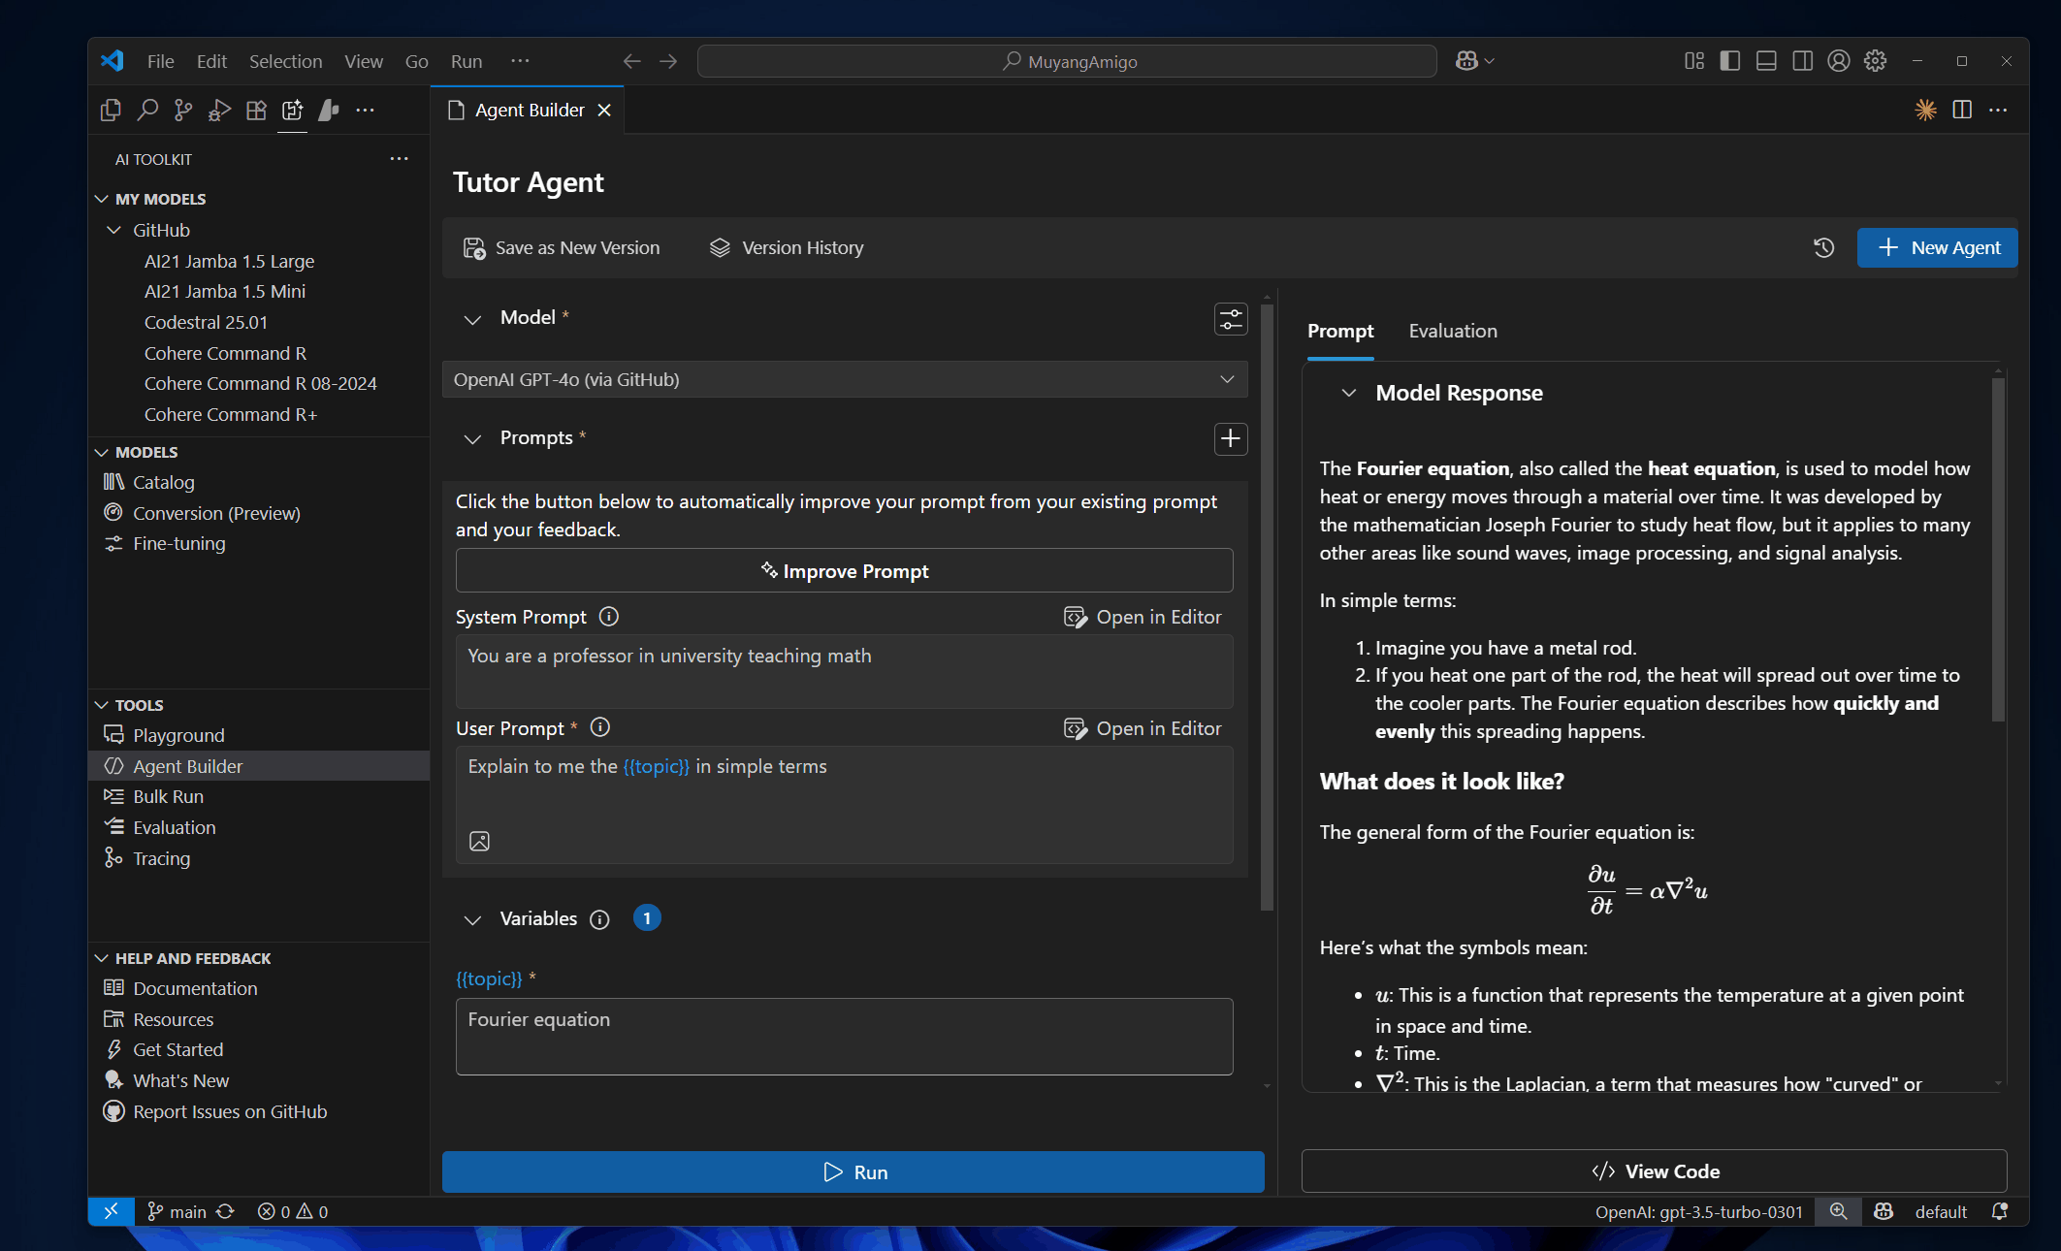Collapse the Variables section
The width and height of the screenshot is (2061, 1251).
point(472,920)
